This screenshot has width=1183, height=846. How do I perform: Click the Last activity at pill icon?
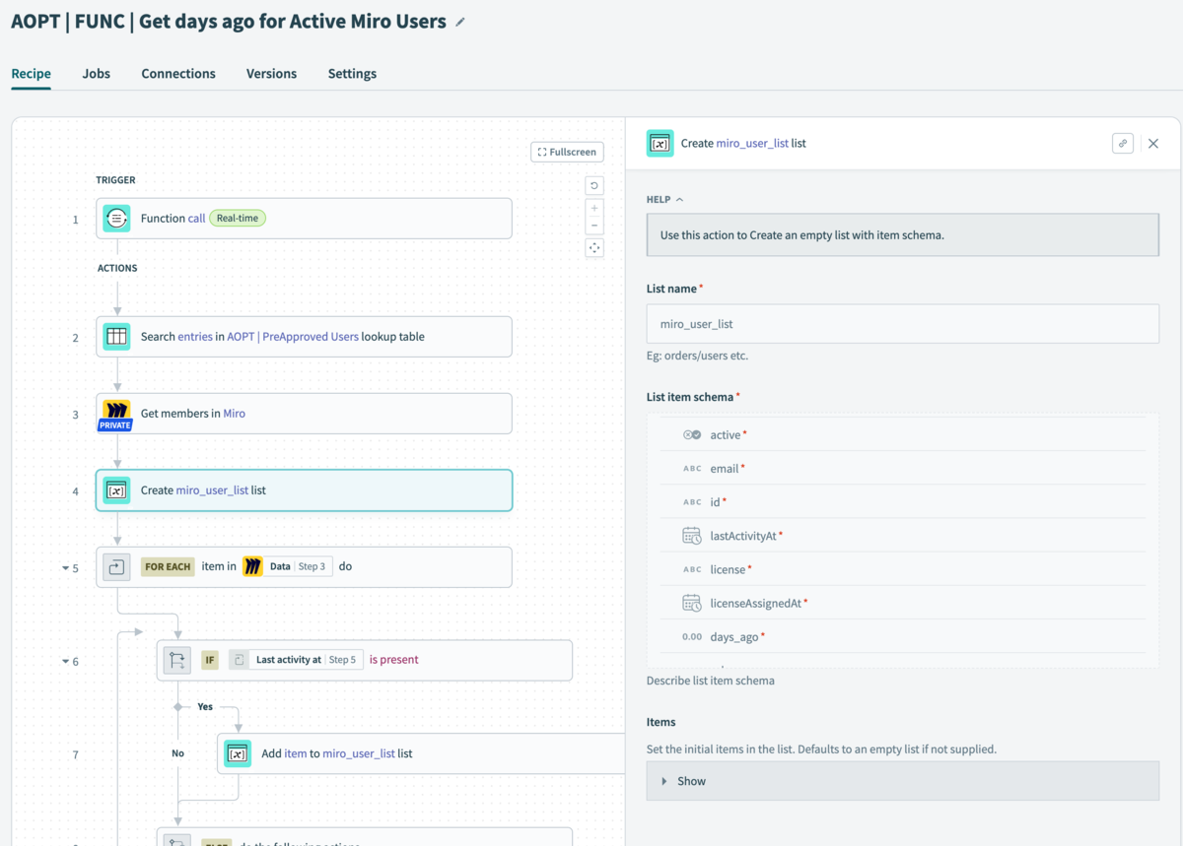[x=239, y=660]
